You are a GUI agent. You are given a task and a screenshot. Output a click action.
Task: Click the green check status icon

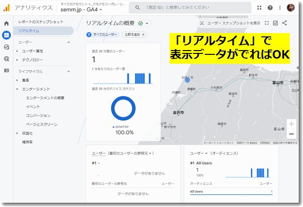coord(141,23)
